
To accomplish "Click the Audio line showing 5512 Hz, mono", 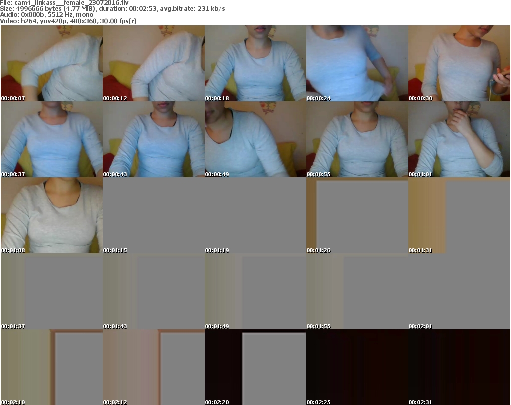I will coord(46,15).
